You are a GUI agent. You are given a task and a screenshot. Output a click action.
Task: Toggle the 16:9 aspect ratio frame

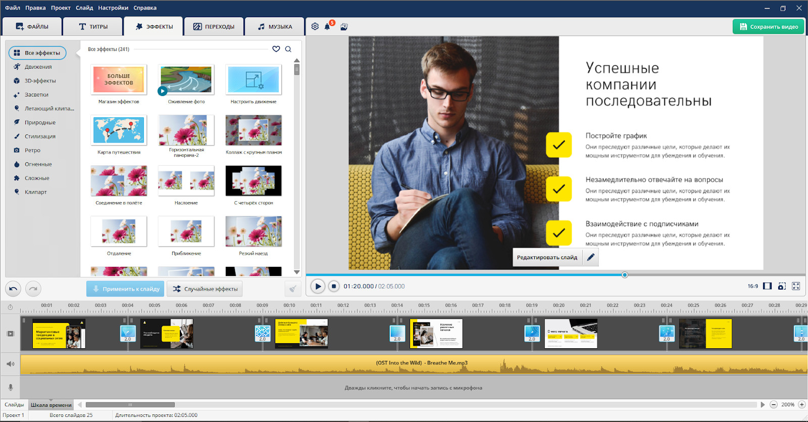767,286
